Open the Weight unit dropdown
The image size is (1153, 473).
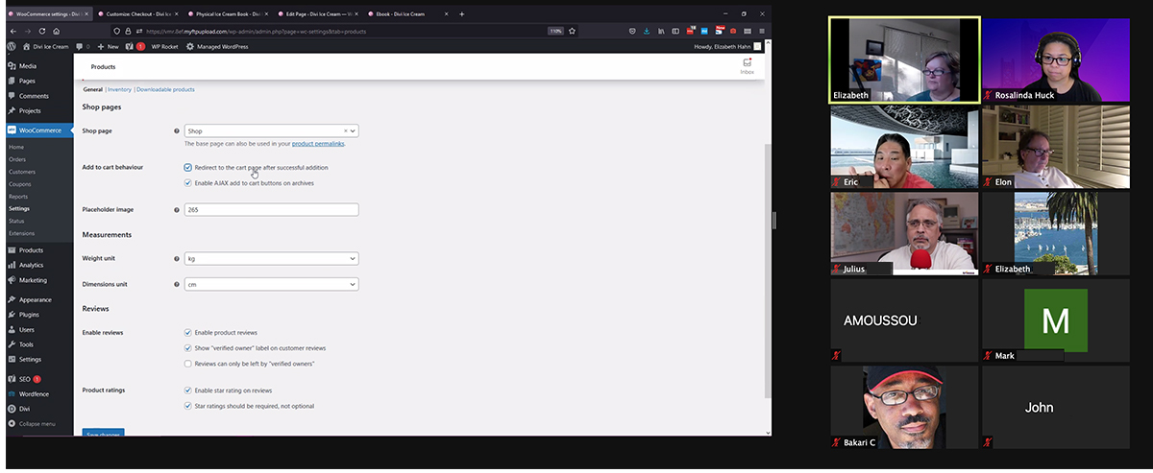tap(271, 258)
